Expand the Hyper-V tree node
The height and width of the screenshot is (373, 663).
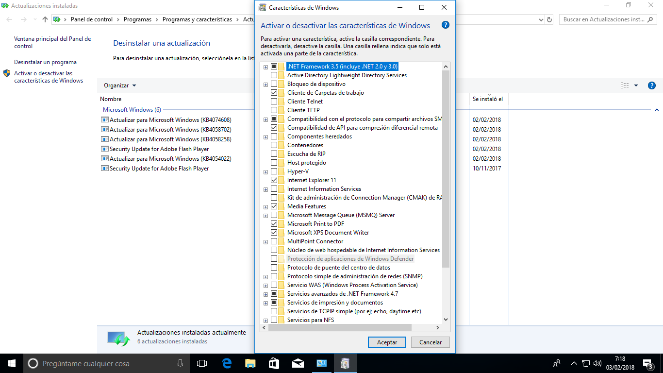[265, 171]
